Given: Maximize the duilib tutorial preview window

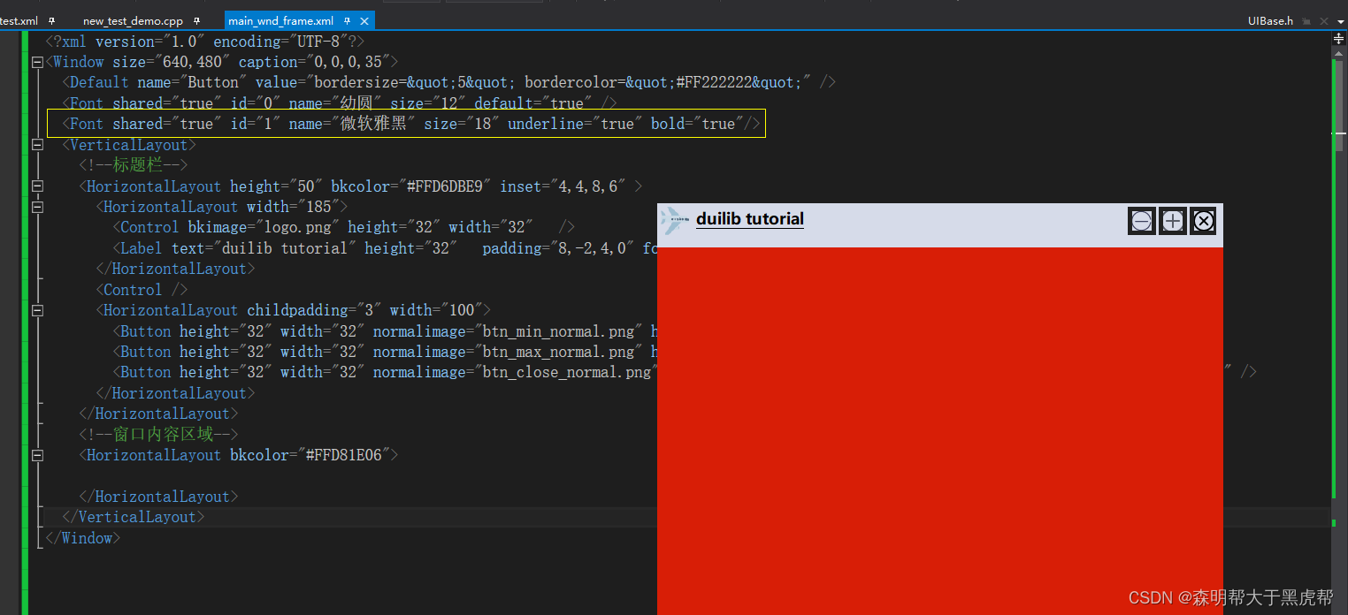Looking at the screenshot, I should (1173, 221).
